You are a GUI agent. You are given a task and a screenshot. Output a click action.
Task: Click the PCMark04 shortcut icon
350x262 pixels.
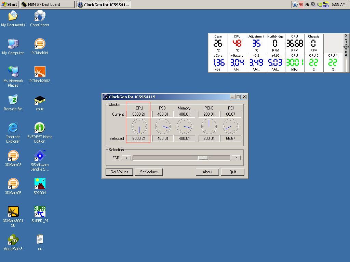(x=40, y=44)
